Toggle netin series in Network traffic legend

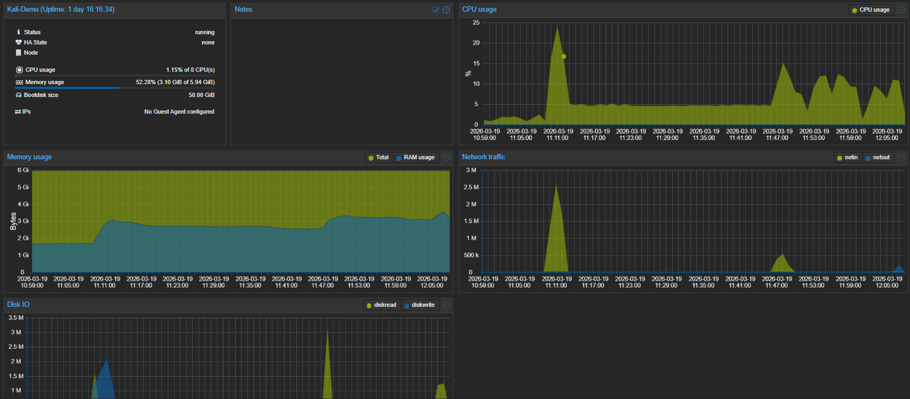(848, 157)
